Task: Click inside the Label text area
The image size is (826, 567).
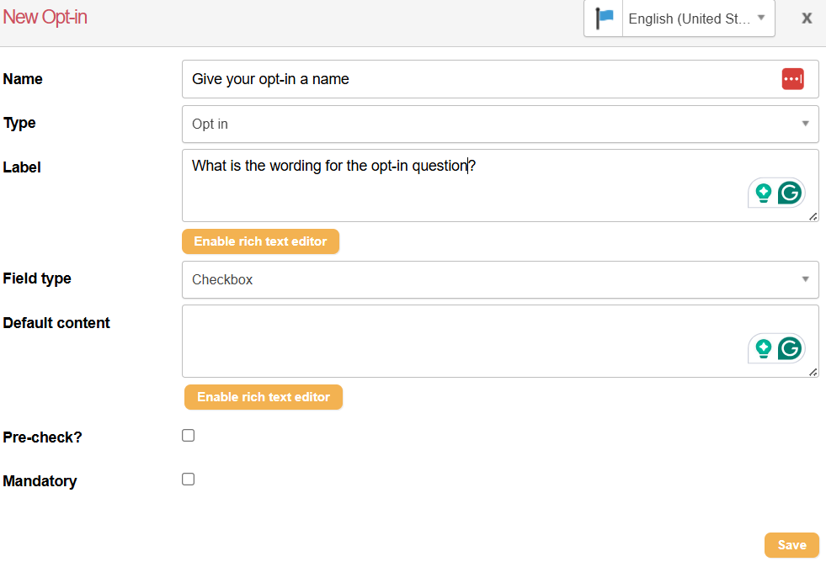Action: click(463, 185)
